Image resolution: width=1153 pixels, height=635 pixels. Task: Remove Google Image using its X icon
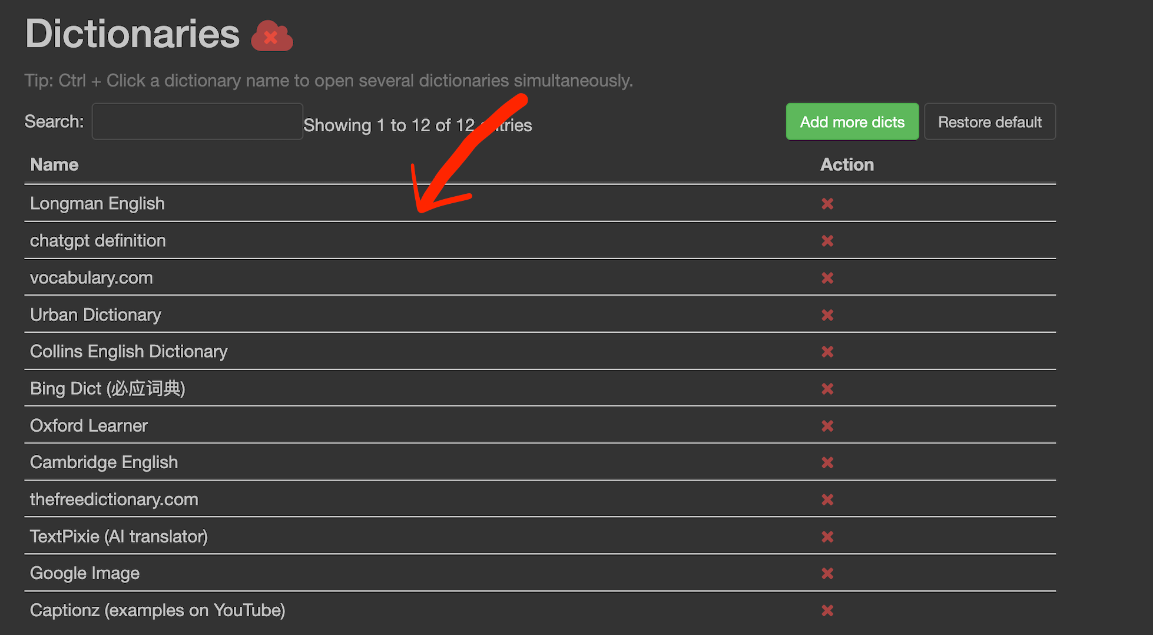pyautogui.click(x=827, y=573)
